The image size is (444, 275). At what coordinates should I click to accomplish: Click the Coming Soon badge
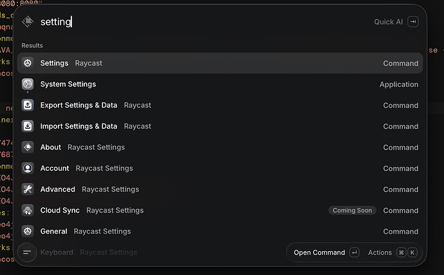pos(352,211)
